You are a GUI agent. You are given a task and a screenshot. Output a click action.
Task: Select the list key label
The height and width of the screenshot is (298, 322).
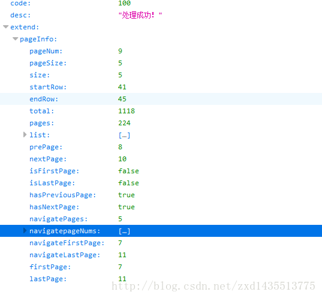pos(40,135)
